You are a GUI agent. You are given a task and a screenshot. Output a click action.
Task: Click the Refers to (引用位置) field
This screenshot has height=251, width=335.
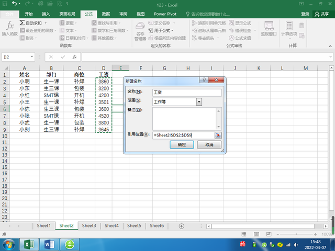pyautogui.click(x=184, y=135)
